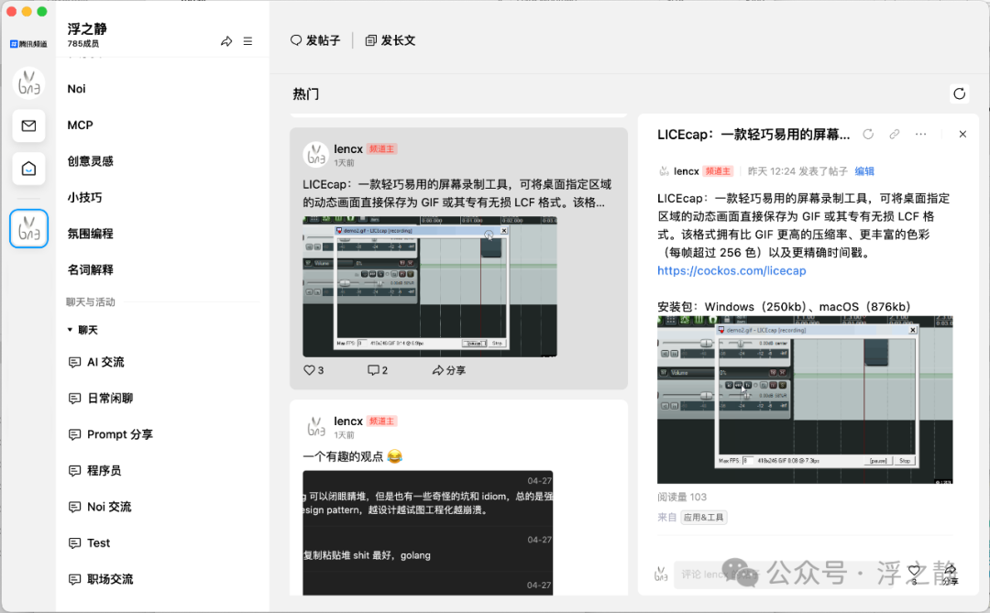Open the cockos.com/licecap link
Screen dimensions: 990x613
pos(731,271)
